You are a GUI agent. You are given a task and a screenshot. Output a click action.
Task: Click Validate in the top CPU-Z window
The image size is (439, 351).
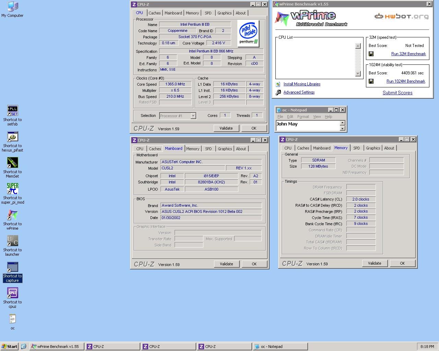pos(226,128)
